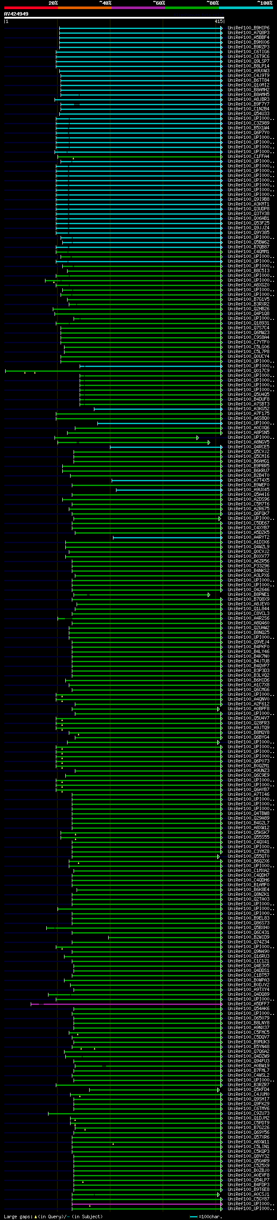Open hit UniRef100_A7Q8P3

(x=248, y=33)
